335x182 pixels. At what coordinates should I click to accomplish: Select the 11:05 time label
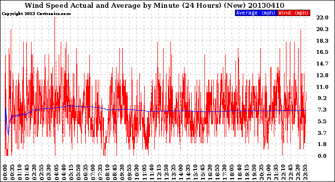(x=144, y=172)
